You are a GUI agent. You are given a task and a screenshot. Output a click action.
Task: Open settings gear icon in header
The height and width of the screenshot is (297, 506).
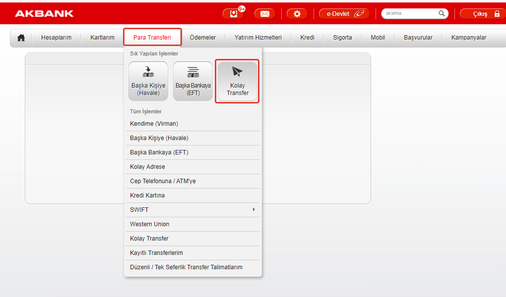297,13
